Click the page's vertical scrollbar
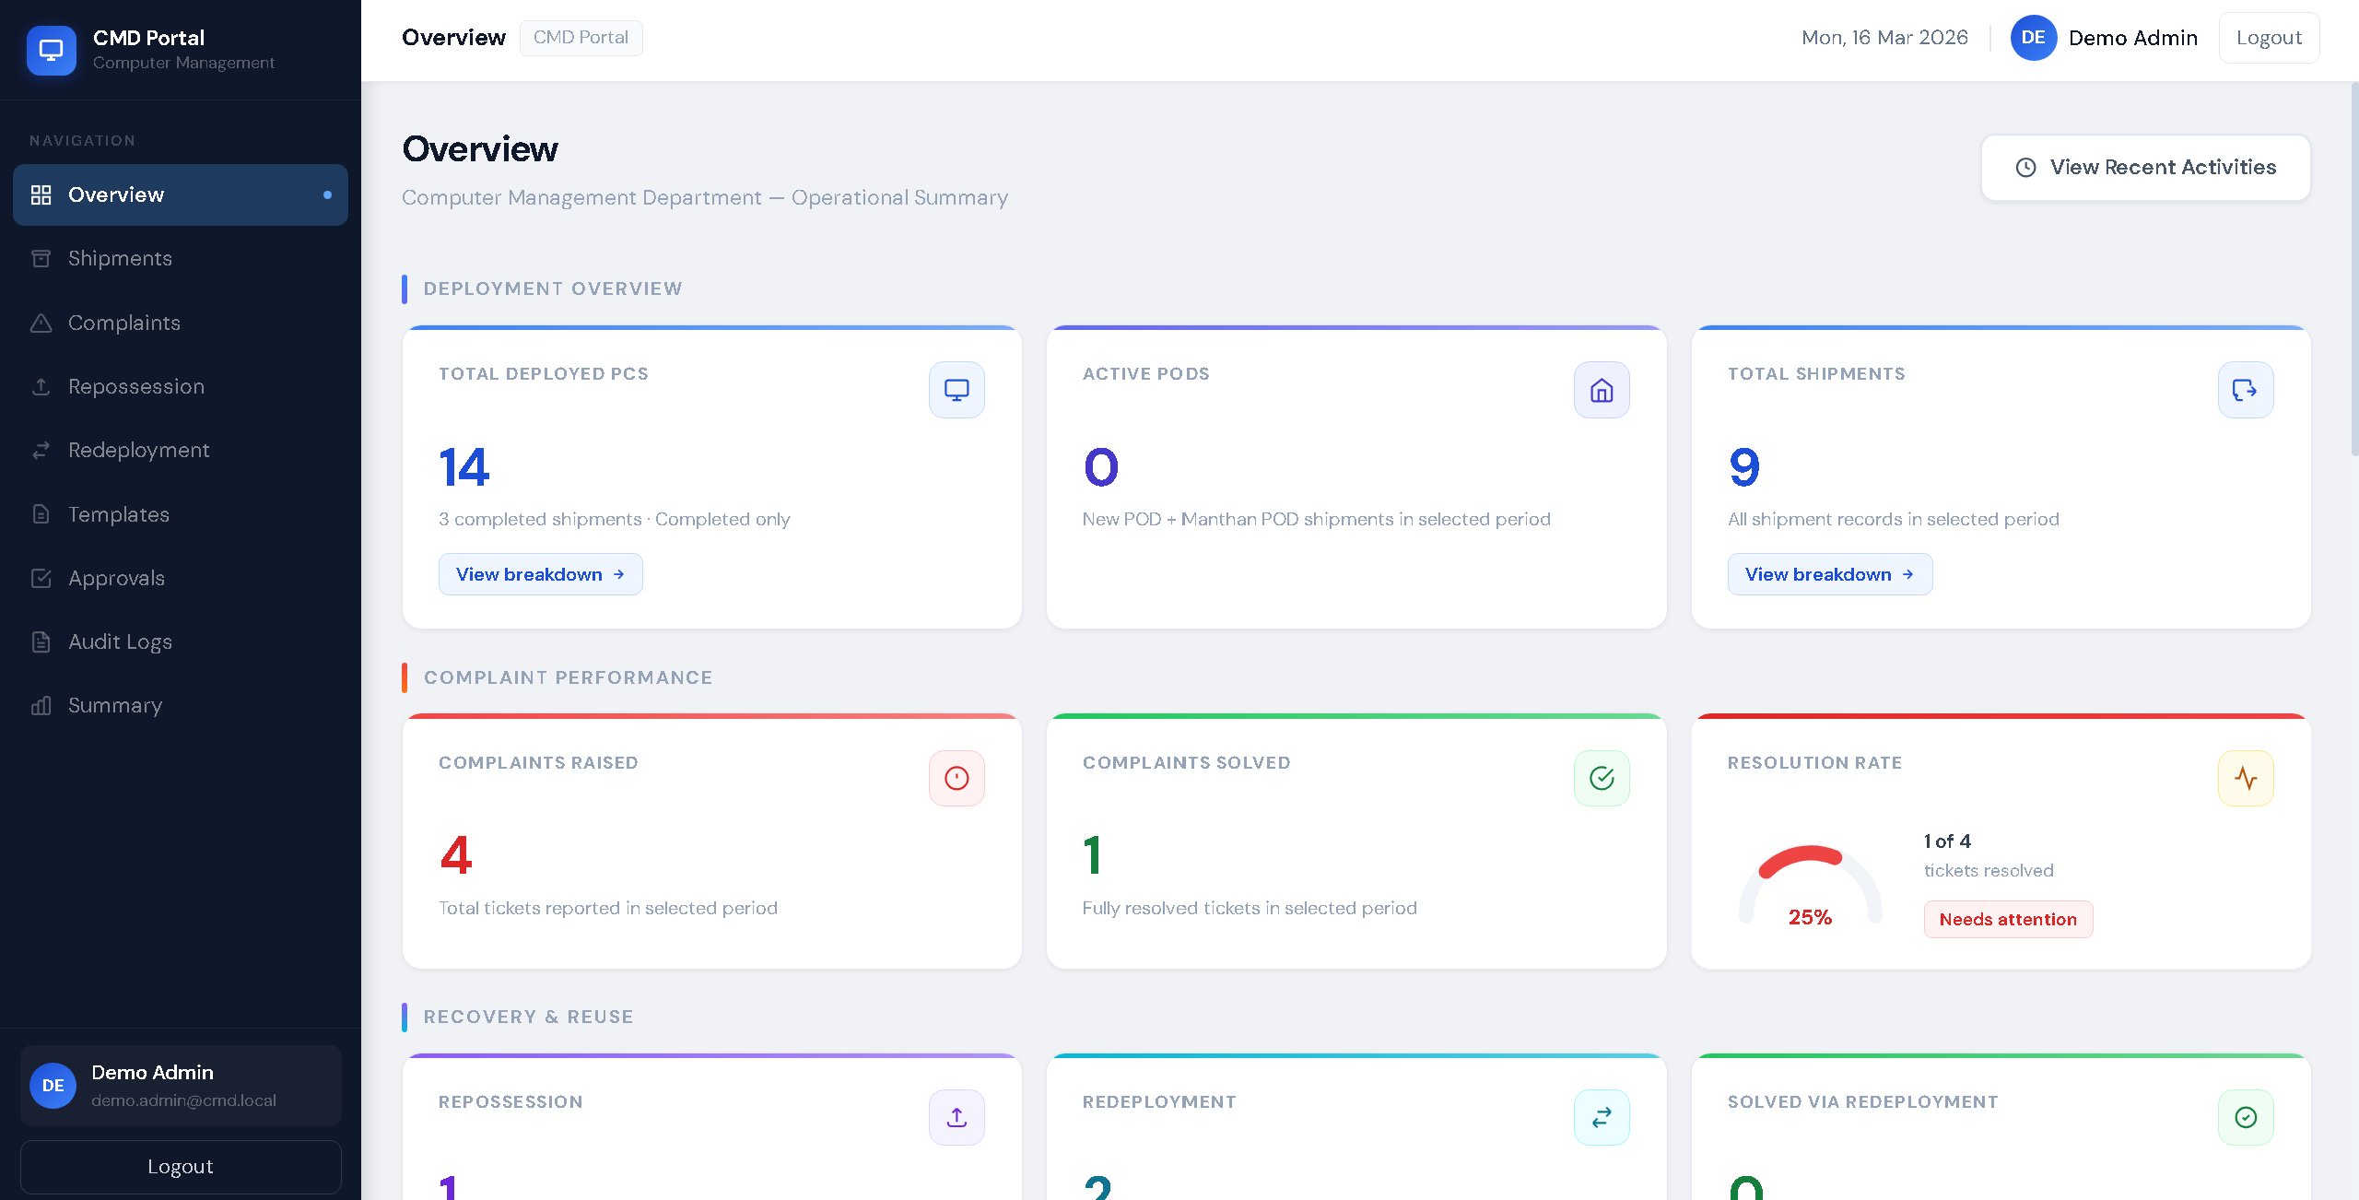This screenshot has width=2359, height=1200. coord(2353,267)
